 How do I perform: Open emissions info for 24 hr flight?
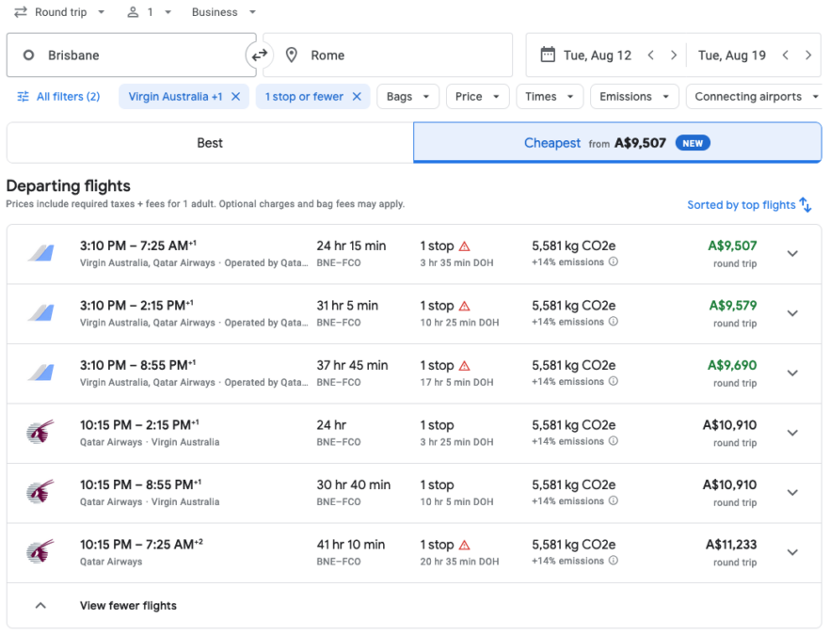pyautogui.click(x=613, y=441)
